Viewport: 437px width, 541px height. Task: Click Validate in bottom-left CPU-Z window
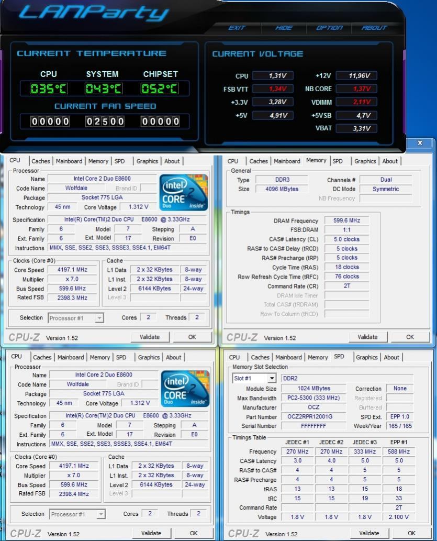point(151,534)
